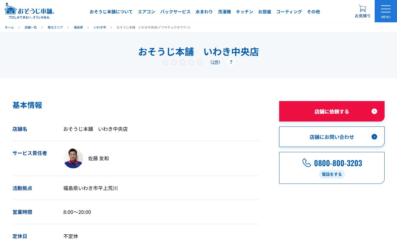
Task: Click the fifth rating star
Action: click(x=200, y=62)
